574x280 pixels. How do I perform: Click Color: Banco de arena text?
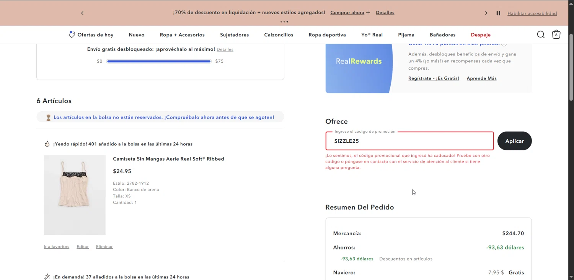tap(136, 190)
